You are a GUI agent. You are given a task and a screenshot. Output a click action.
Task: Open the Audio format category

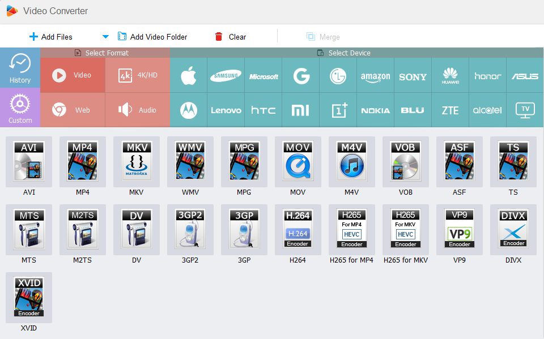pyautogui.click(x=137, y=110)
